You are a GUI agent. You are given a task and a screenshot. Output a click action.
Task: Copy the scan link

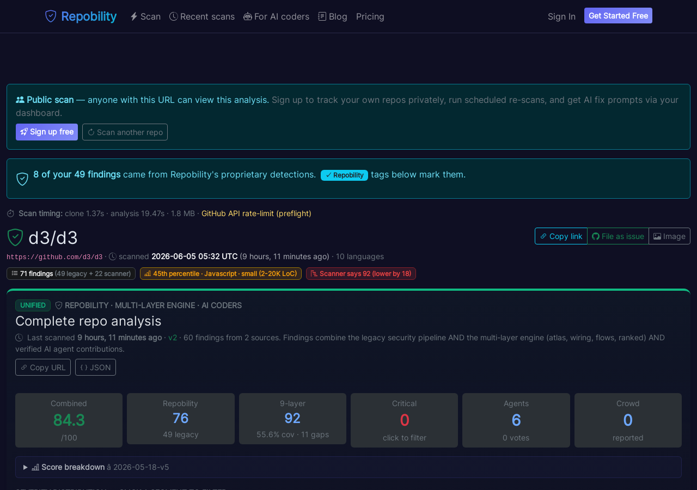pyautogui.click(x=561, y=236)
